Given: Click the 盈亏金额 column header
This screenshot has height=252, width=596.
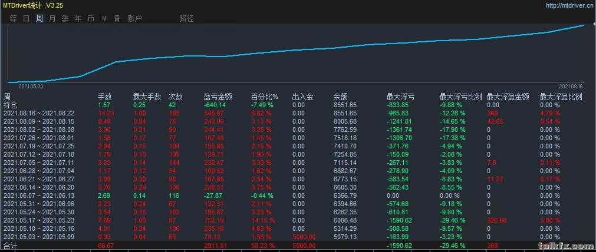Looking at the screenshot, I should [x=218, y=97].
